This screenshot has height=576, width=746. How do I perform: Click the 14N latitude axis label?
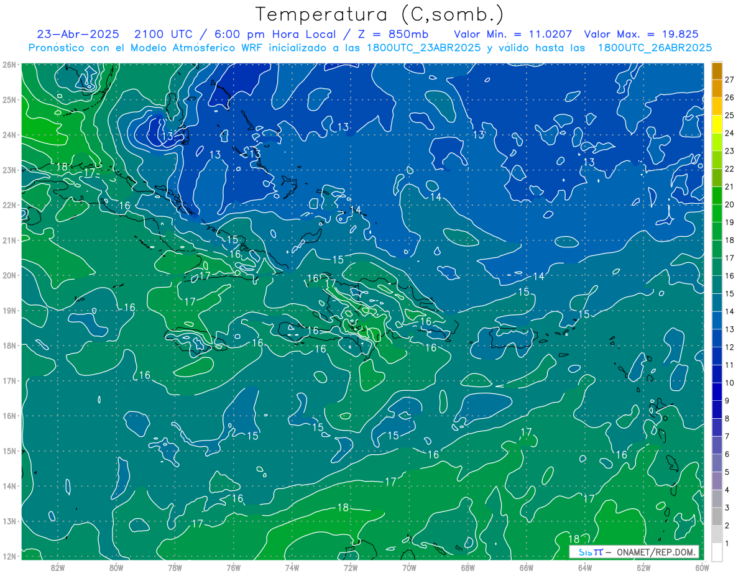pos(9,486)
